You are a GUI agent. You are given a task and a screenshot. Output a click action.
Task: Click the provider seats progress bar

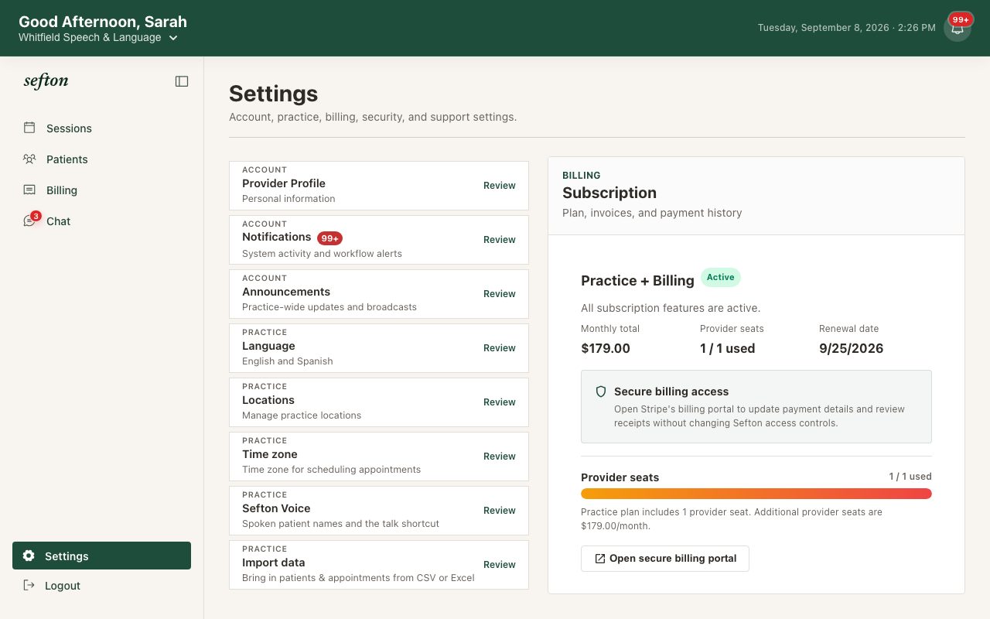pos(756,494)
